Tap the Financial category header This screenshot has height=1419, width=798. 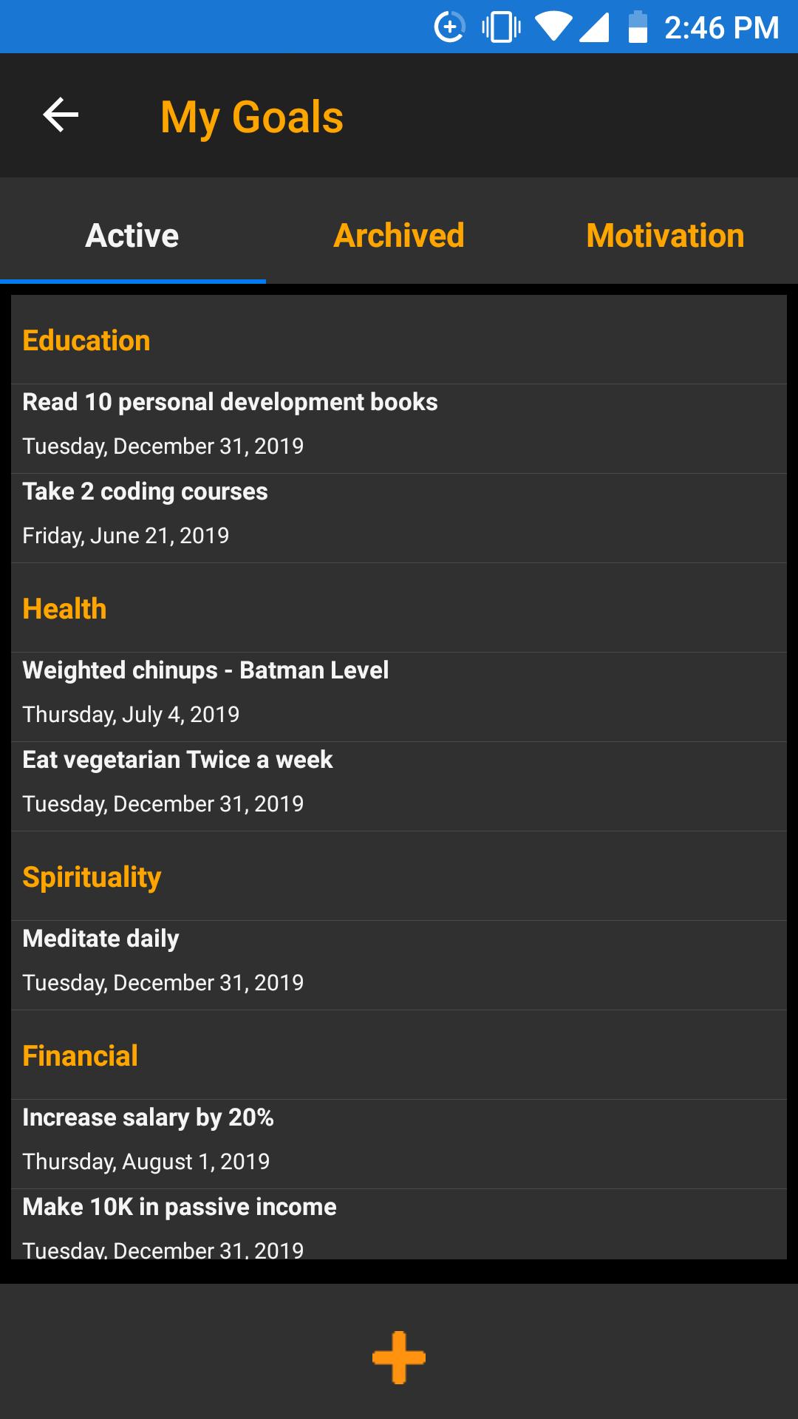[x=80, y=1056]
